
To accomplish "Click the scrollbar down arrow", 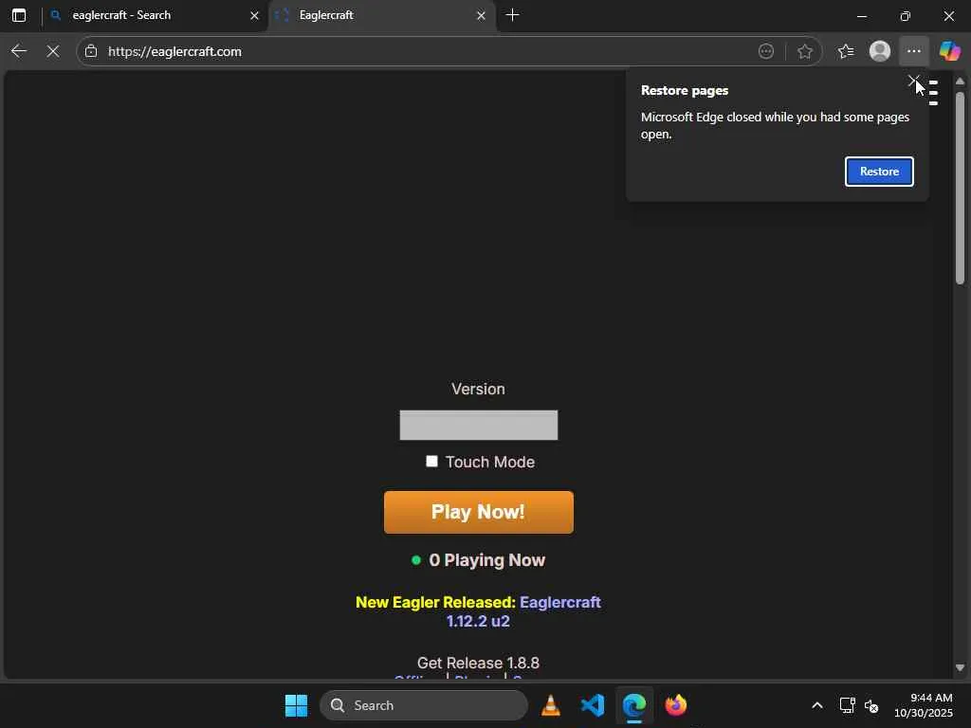I will point(960,667).
